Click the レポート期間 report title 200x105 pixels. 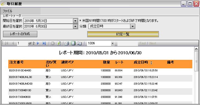pos(100,53)
